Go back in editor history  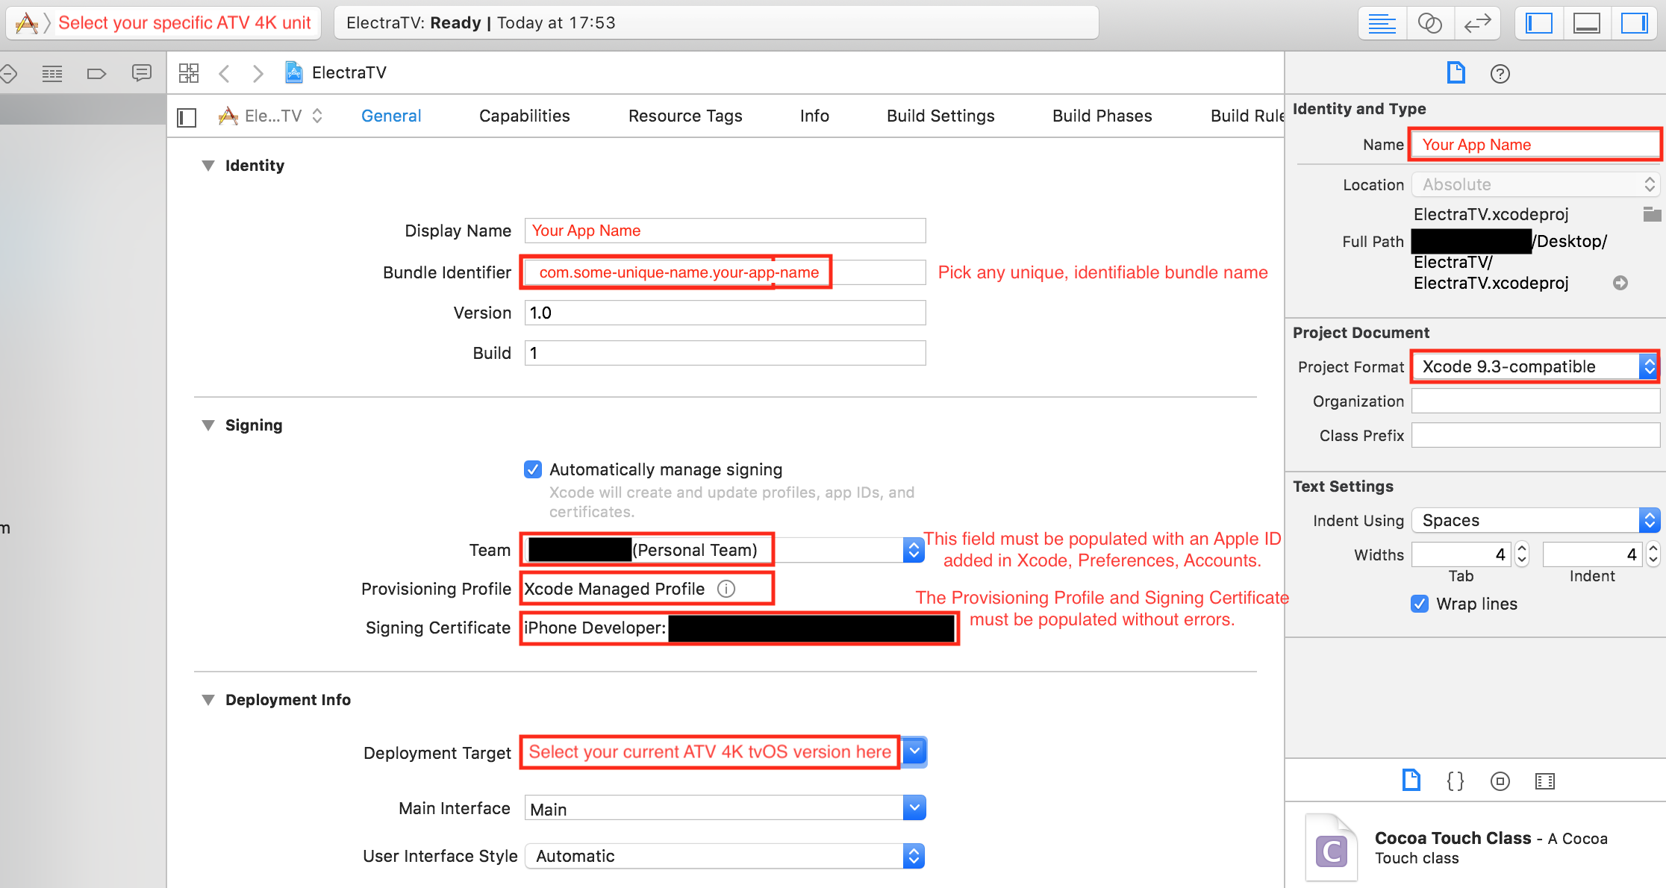coord(224,73)
